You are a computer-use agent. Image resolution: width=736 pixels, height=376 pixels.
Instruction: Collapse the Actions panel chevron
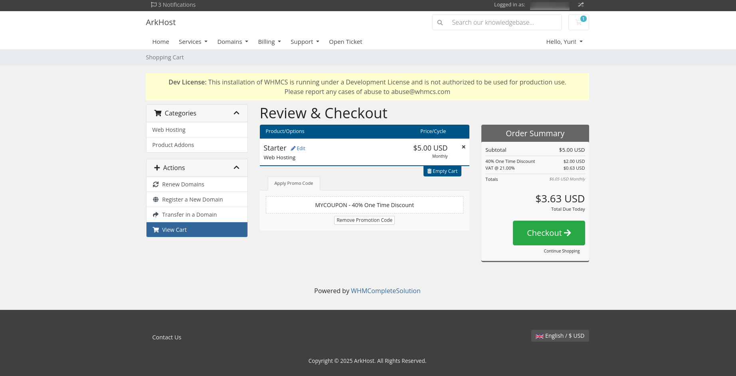tap(236, 168)
